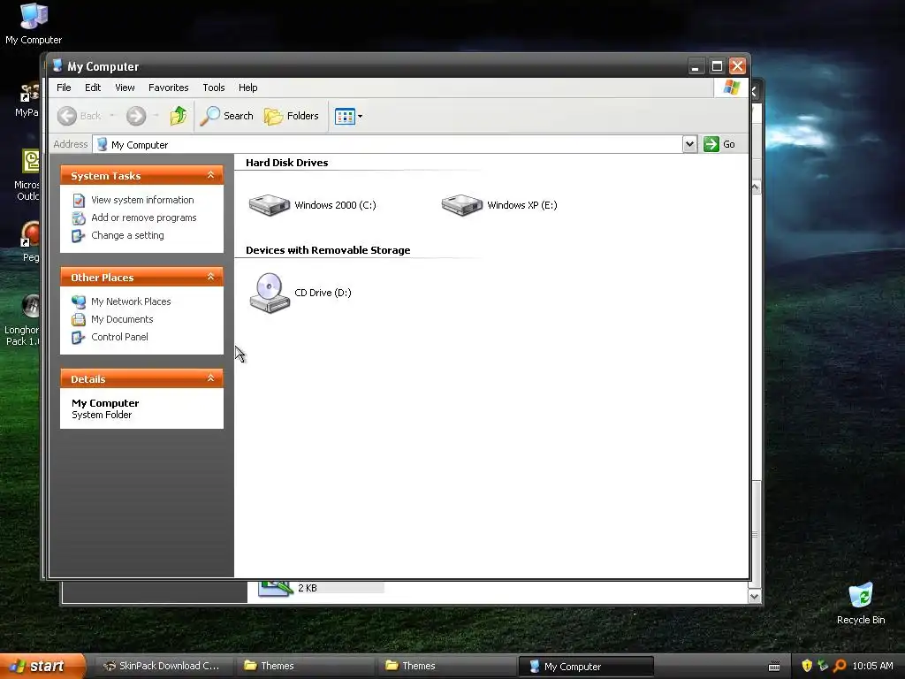Image resolution: width=905 pixels, height=679 pixels.
Task: Toggle the Folders pane button
Action: click(x=292, y=116)
